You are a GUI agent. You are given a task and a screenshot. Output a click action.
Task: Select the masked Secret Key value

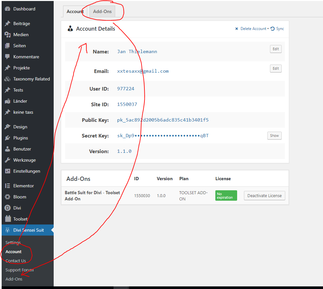click(163, 136)
